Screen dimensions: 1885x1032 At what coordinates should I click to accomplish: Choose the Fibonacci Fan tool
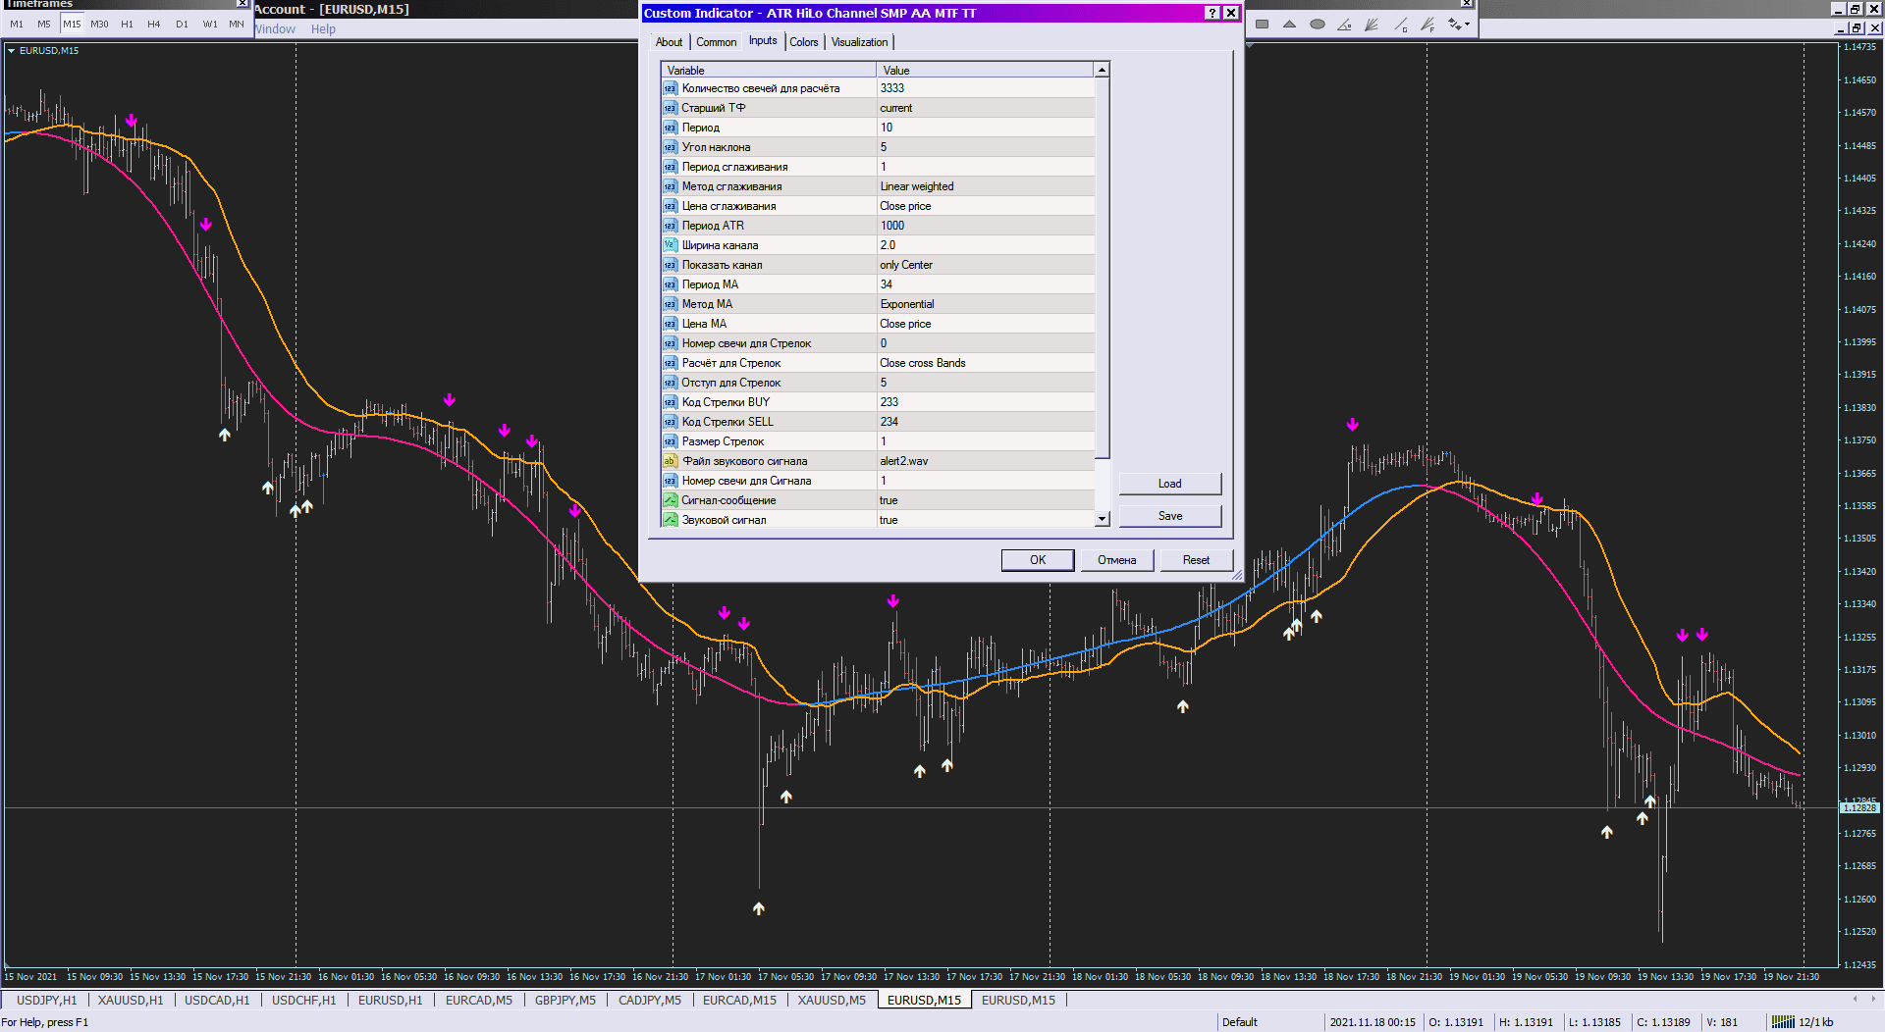click(1427, 25)
